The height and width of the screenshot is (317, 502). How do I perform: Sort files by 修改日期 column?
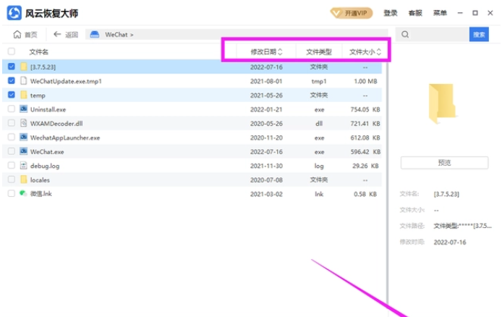coord(266,51)
